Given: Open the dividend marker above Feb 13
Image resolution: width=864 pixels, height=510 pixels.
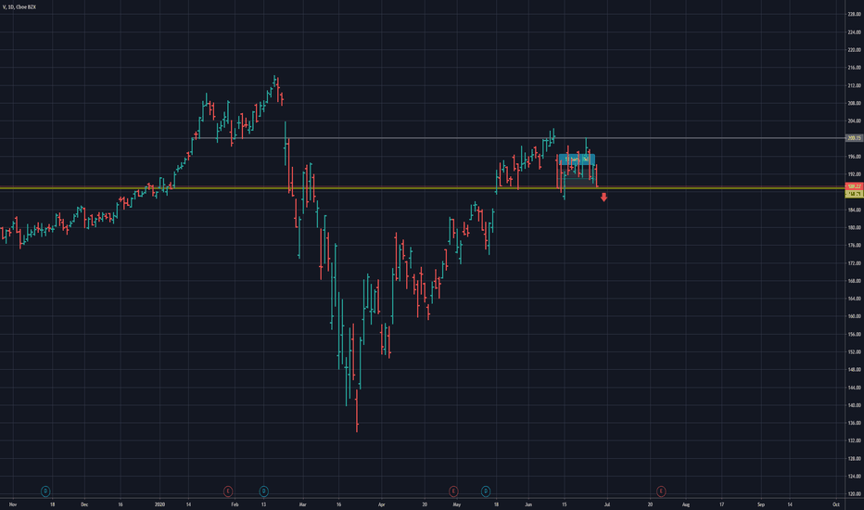Looking at the screenshot, I should click(x=264, y=491).
